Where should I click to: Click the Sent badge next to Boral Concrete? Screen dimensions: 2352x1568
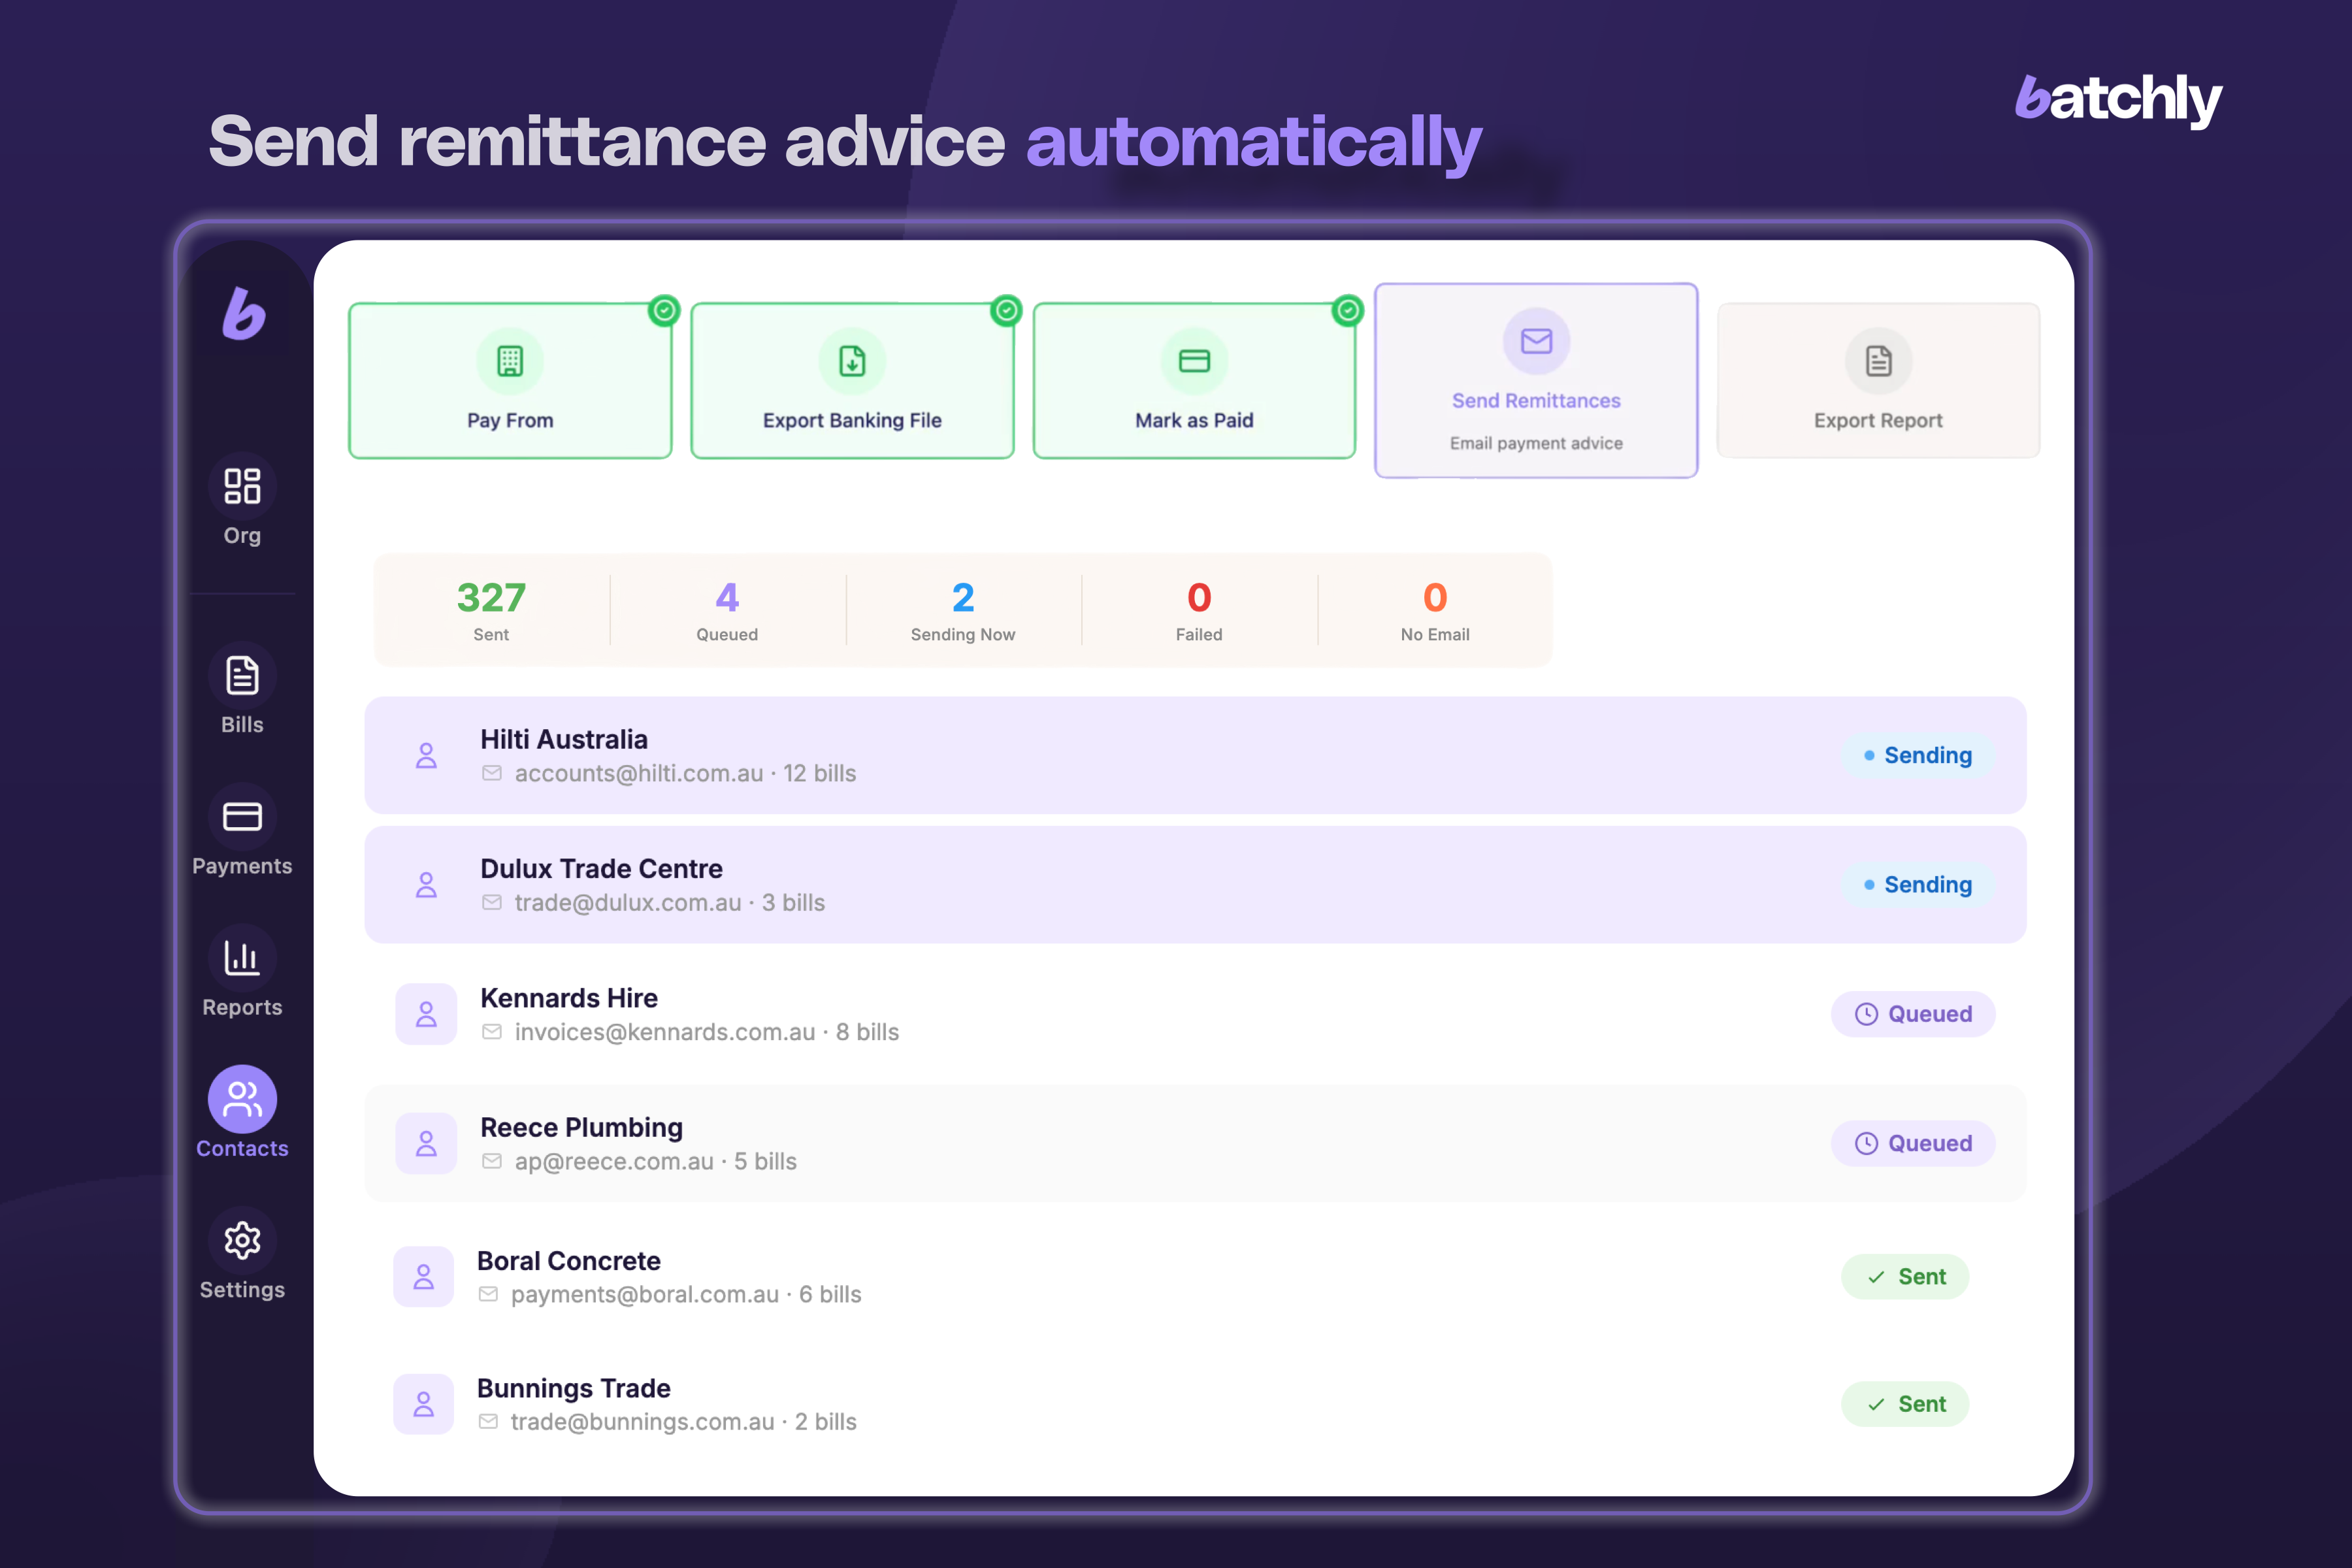pos(1905,1276)
